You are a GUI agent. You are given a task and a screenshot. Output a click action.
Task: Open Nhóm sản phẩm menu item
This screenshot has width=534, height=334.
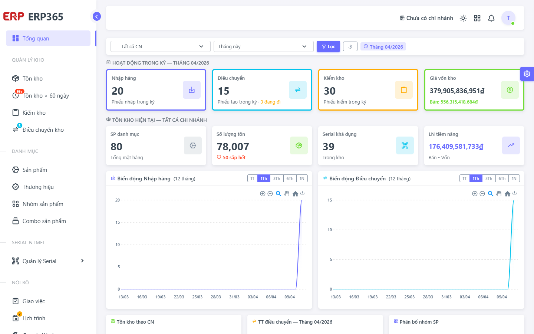pos(48,204)
